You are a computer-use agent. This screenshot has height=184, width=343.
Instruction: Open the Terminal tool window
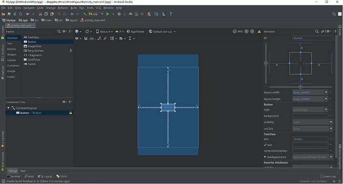click(x=13, y=176)
